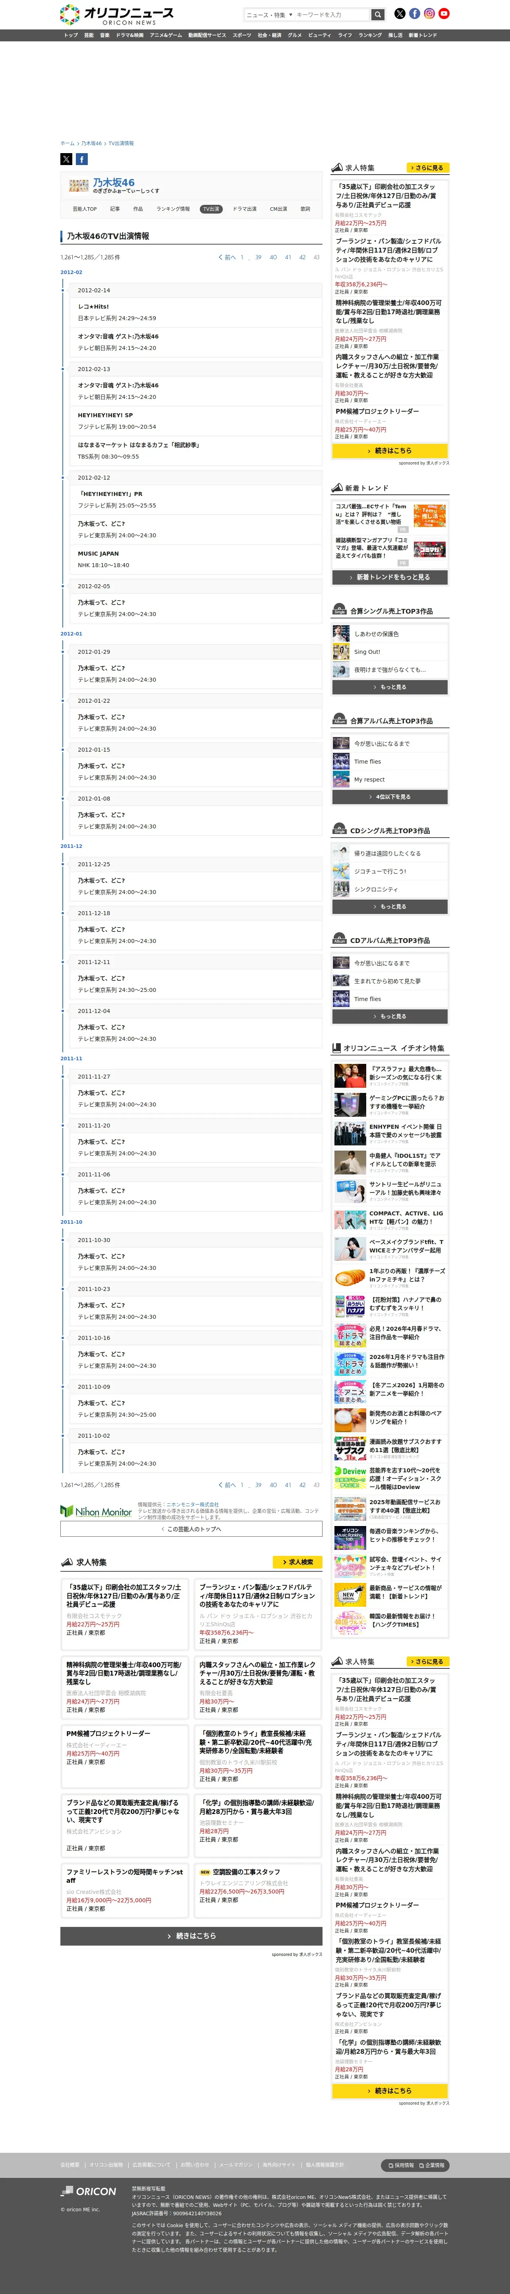Open ドラマ&映画 in the main navigation

click(130, 36)
